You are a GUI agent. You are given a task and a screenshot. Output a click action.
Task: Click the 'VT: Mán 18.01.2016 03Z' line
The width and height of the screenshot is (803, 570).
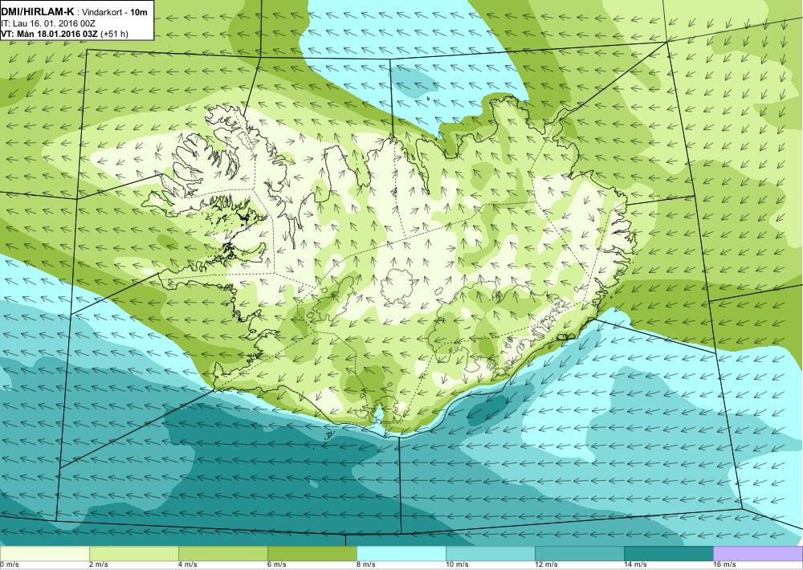tap(50, 34)
